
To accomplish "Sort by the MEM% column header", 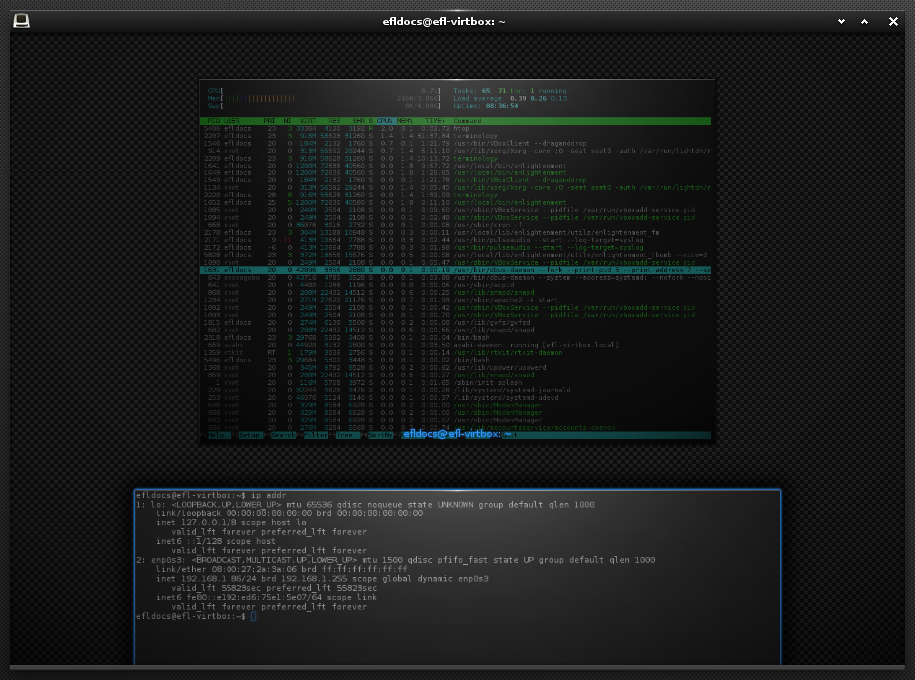I will click(x=404, y=121).
